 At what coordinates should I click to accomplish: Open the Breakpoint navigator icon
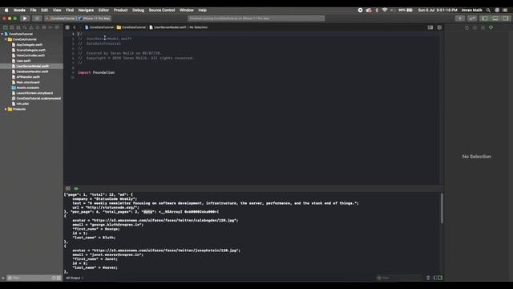[x=50, y=27]
